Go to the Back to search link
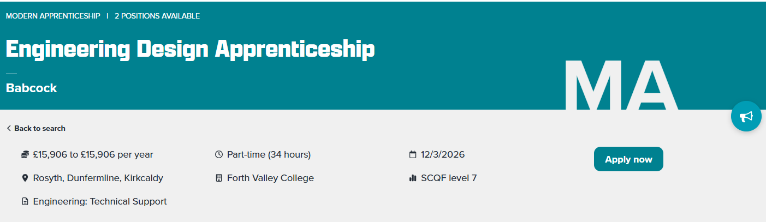Viewport: 766px width, 222px height. 40,129
